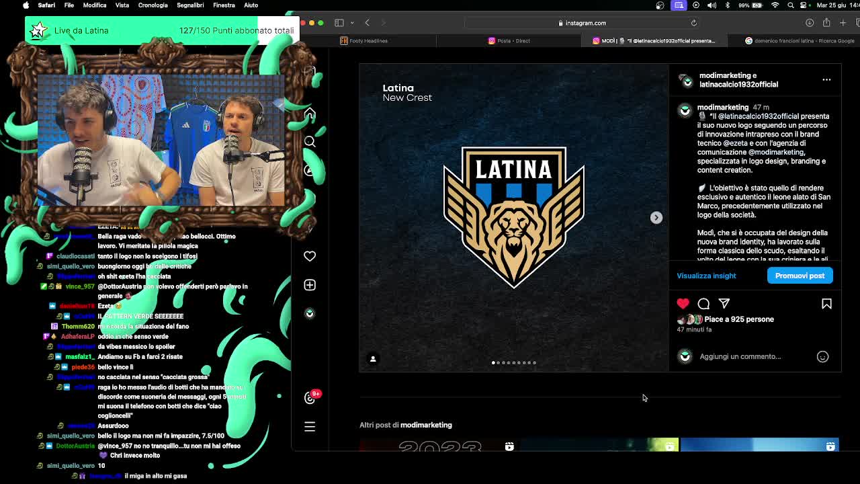Open the Safari menu
The height and width of the screenshot is (484, 860).
(x=46, y=5)
